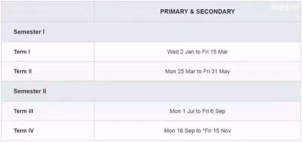Click the word SECONDARY in the header

click(x=215, y=12)
